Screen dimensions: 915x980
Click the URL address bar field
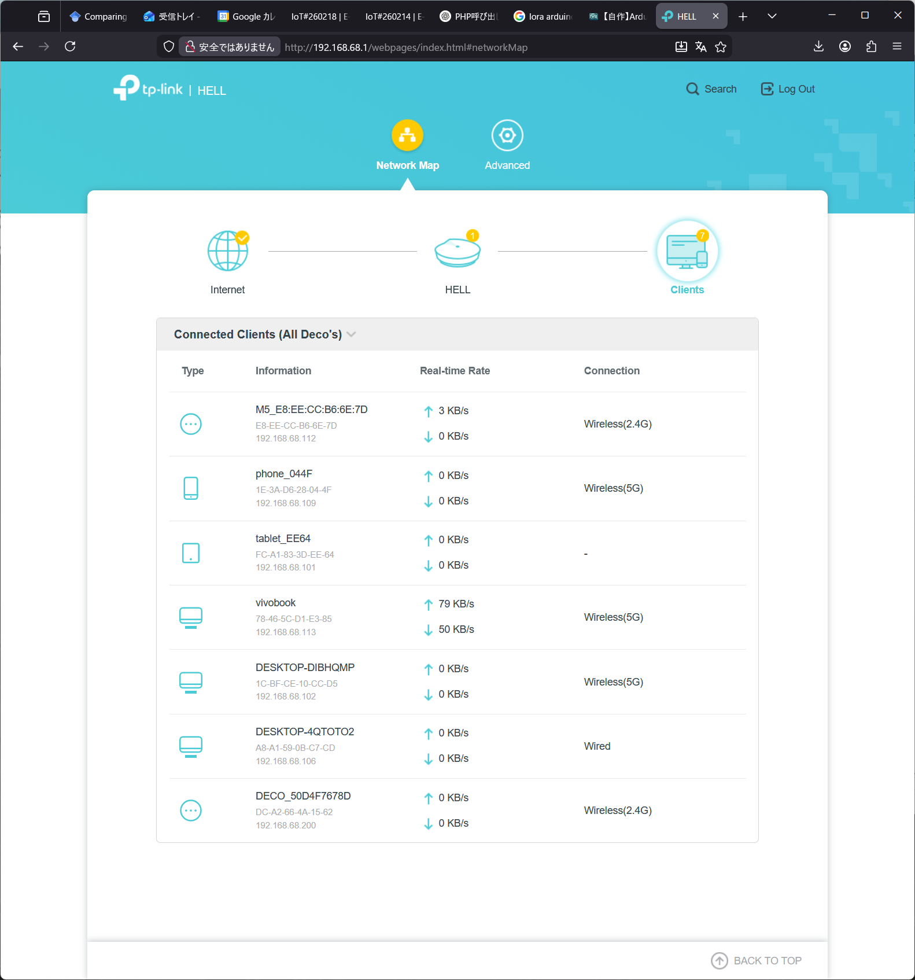click(x=463, y=47)
